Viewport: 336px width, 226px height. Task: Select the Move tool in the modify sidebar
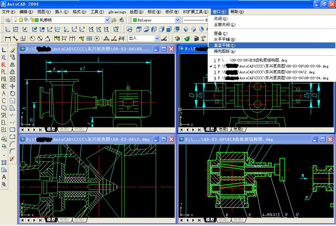point(12,87)
